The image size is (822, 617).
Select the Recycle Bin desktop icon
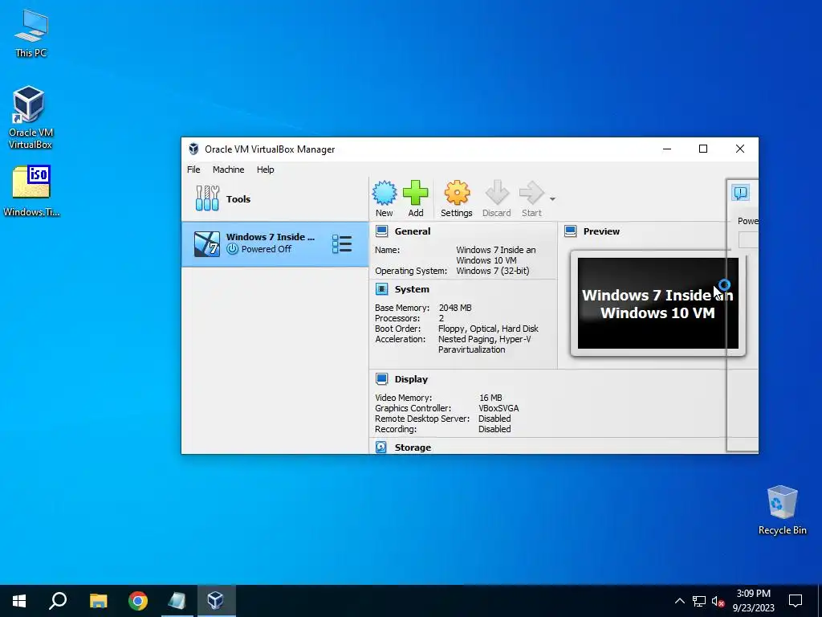(x=782, y=510)
